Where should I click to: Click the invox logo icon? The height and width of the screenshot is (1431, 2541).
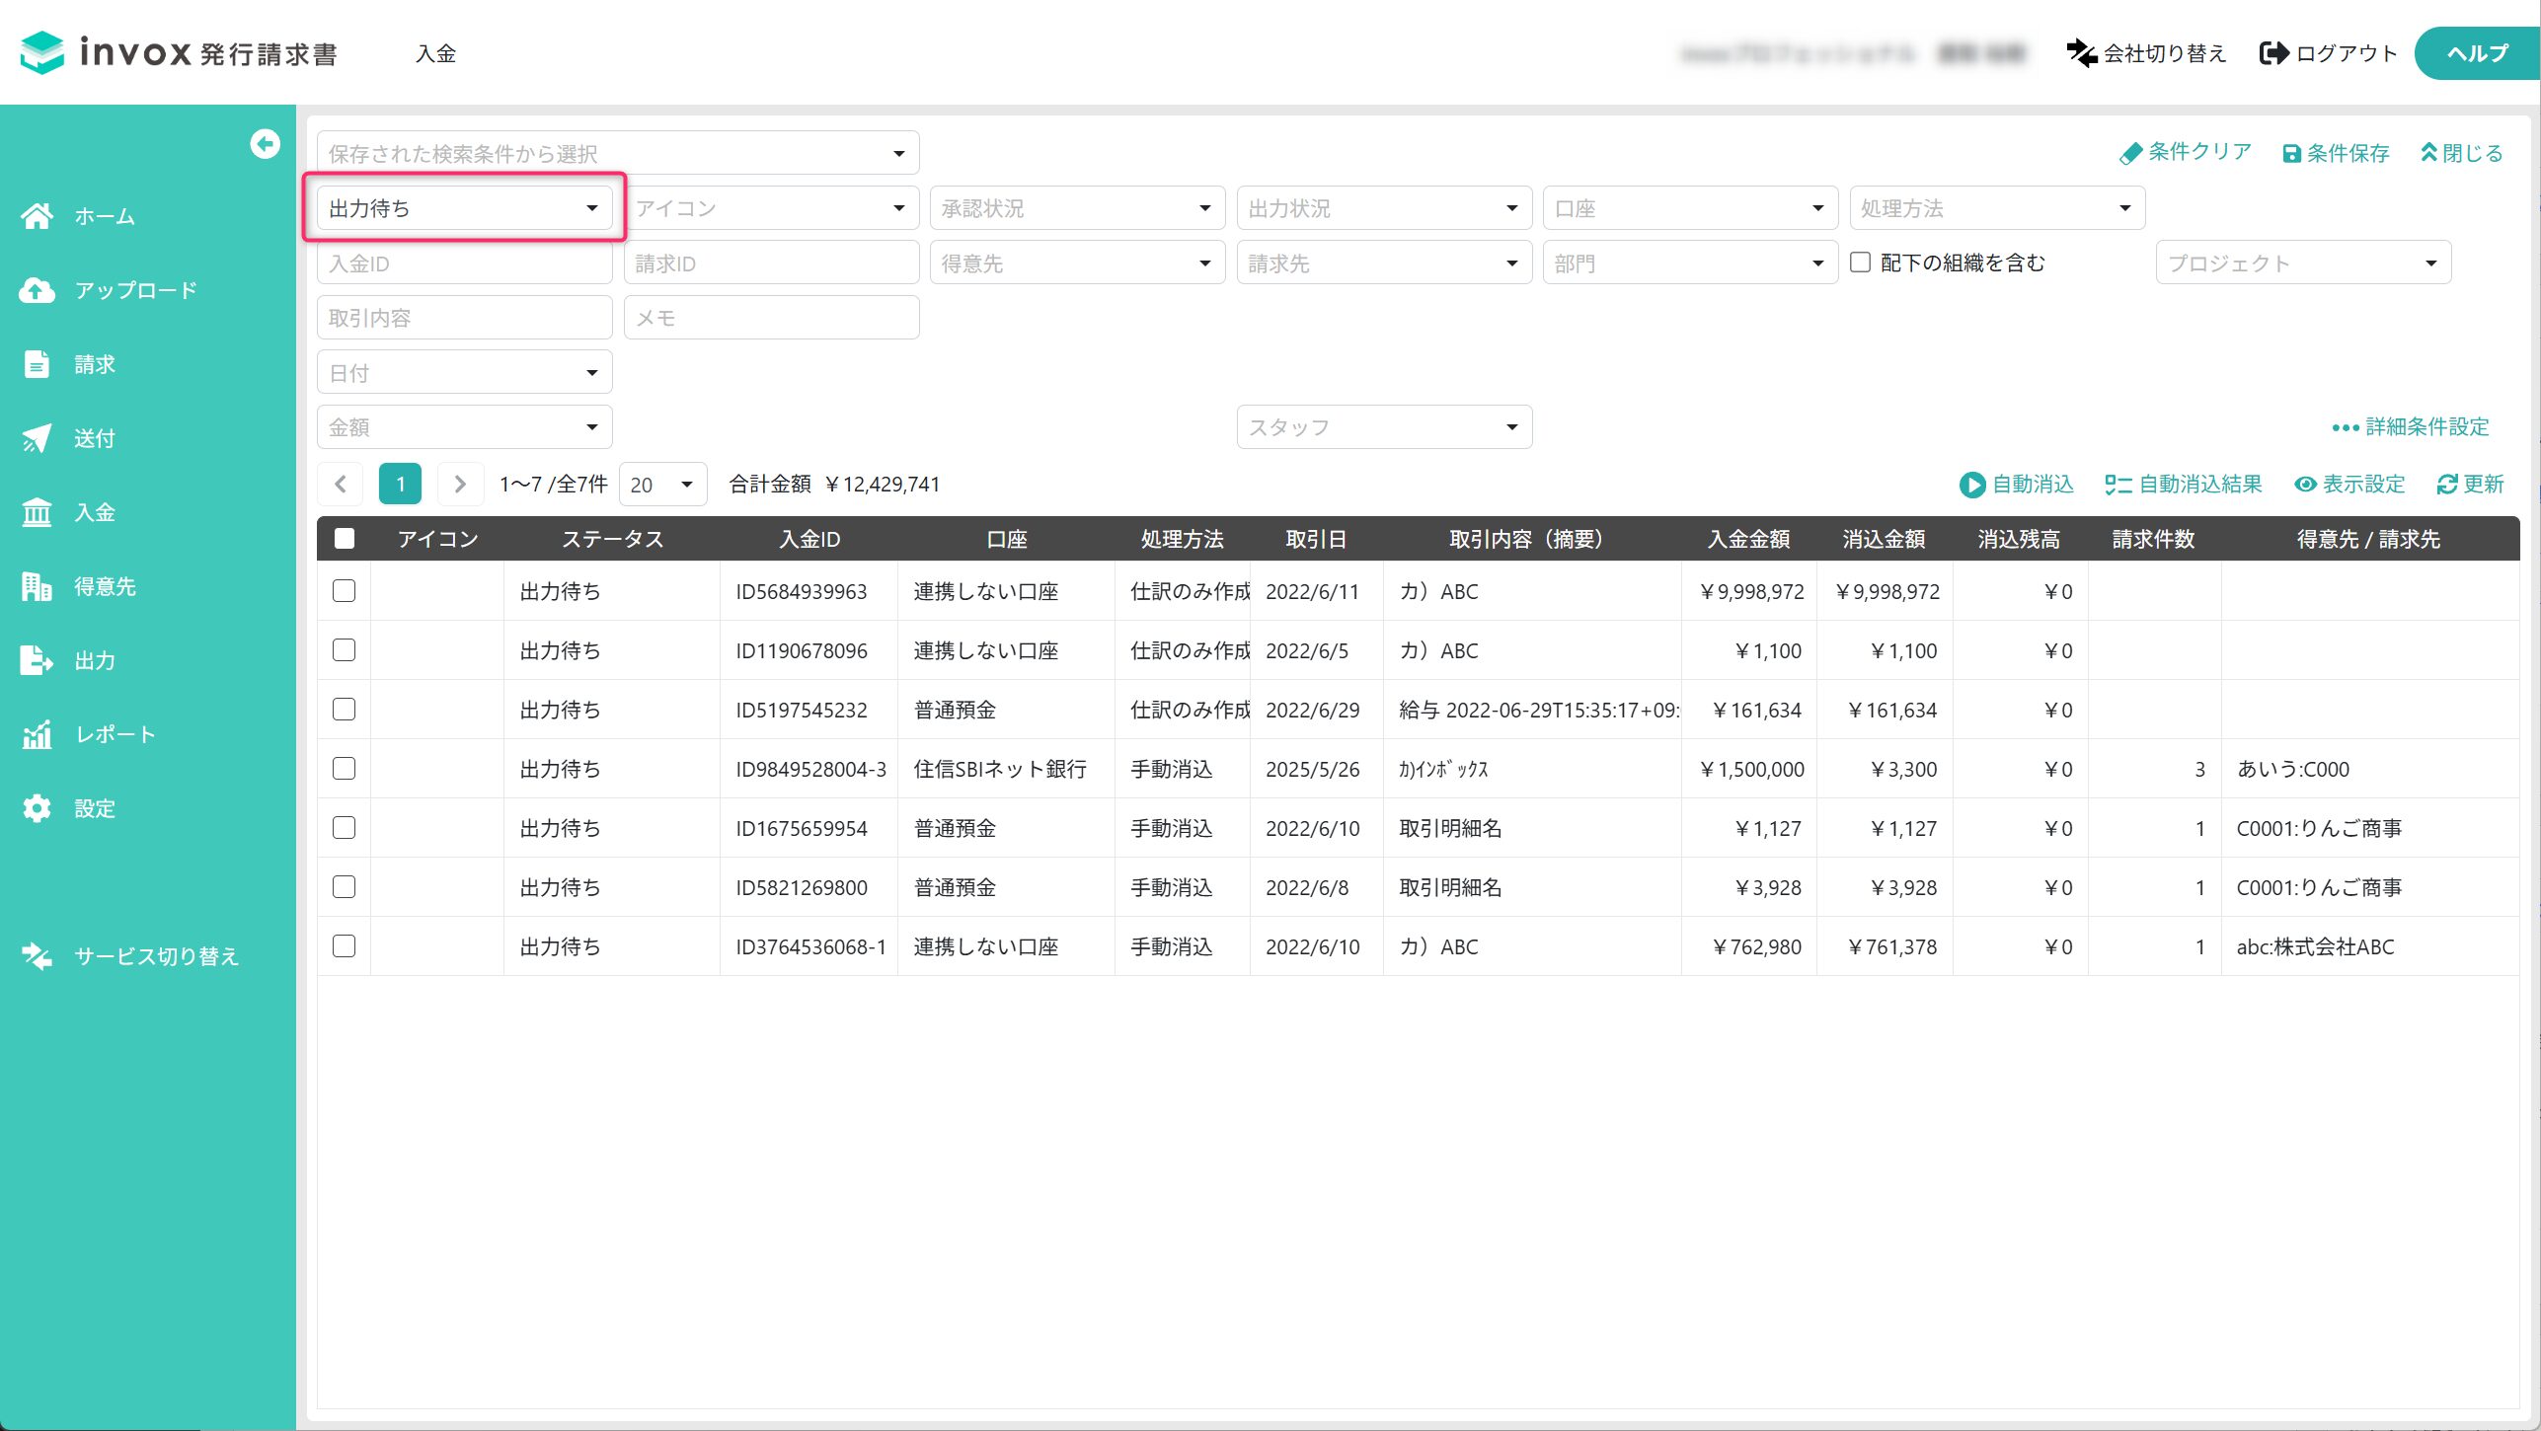click(x=42, y=52)
